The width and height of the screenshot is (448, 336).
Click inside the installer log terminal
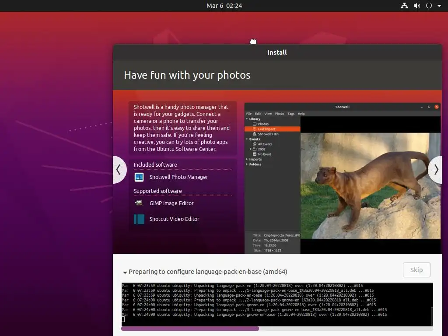276,304
